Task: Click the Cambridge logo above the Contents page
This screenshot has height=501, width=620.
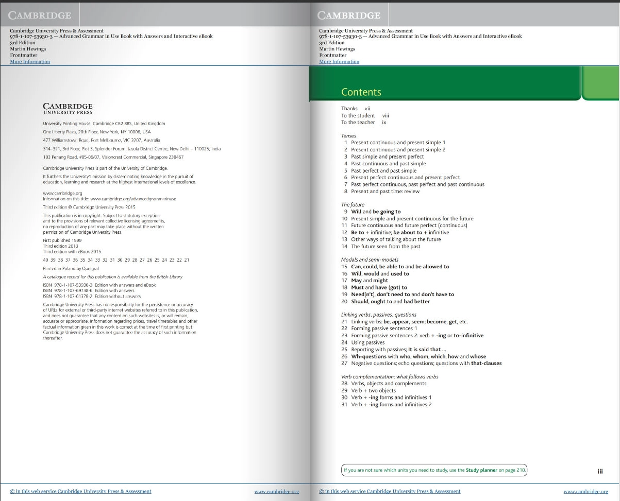Action: click(349, 15)
